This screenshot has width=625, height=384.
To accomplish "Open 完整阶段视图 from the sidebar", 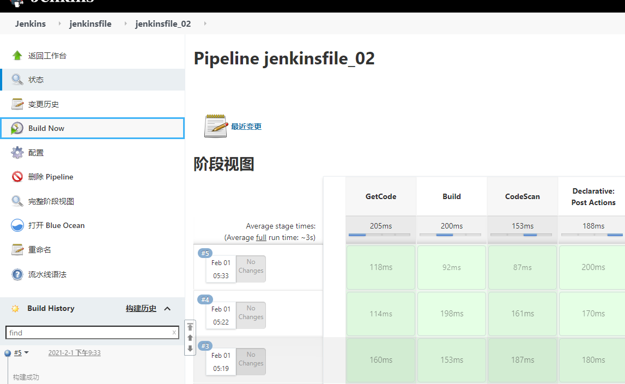I will click(x=51, y=201).
